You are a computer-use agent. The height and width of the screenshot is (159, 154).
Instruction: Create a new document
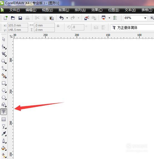(6, 18)
